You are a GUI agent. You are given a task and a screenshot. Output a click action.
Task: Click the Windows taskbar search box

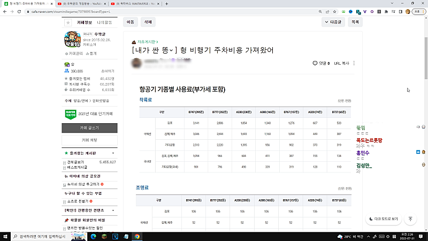coord(40,236)
